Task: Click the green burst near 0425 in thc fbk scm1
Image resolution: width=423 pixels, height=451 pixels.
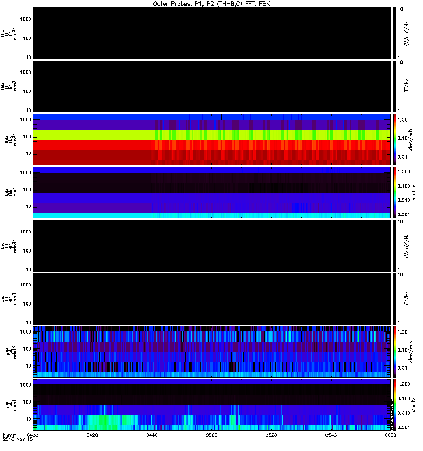Action: point(104,420)
